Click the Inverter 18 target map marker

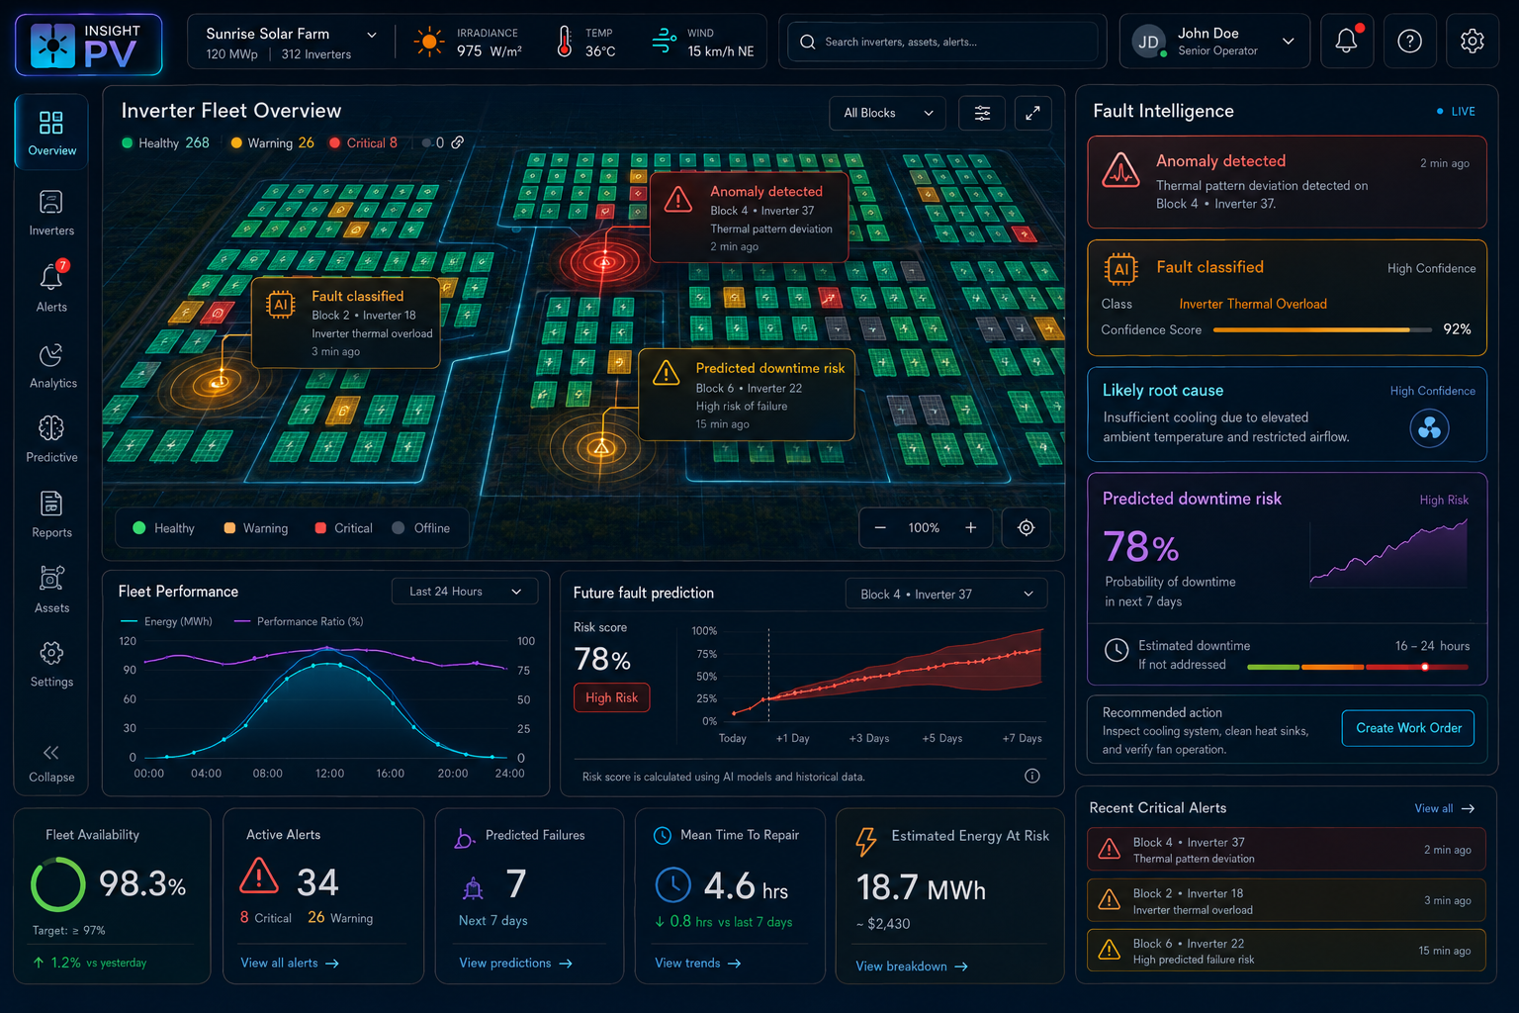[x=220, y=383]
